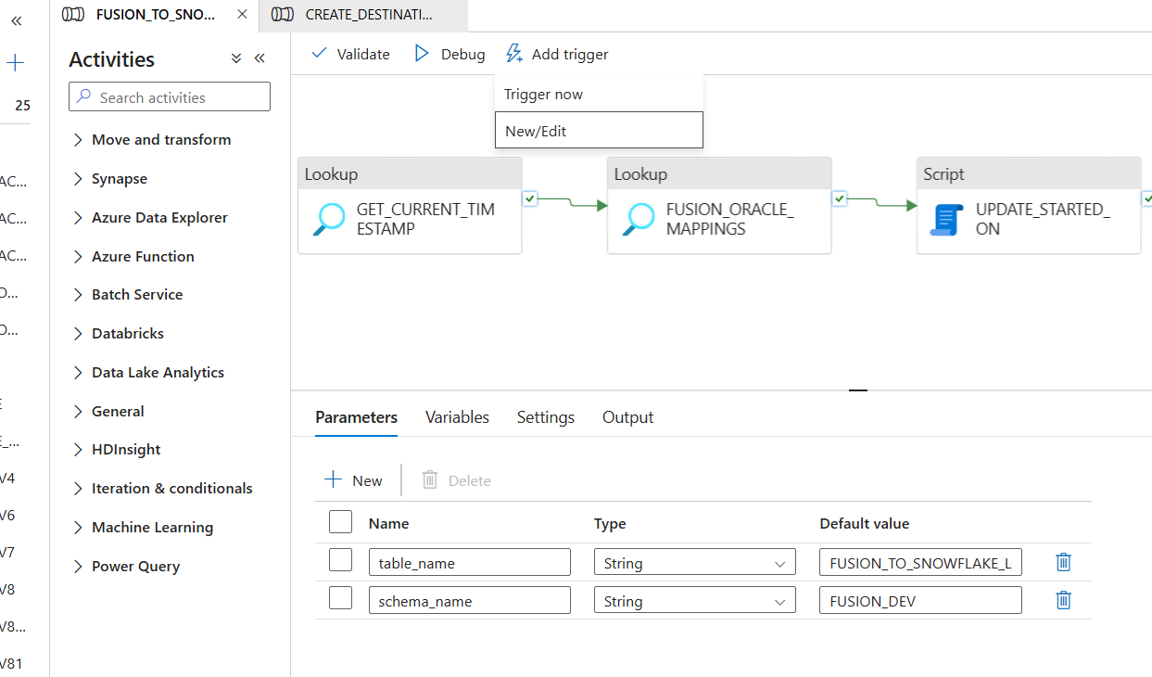Click the Default value column header
1152x677 pixels.
[x=865, y=524]
